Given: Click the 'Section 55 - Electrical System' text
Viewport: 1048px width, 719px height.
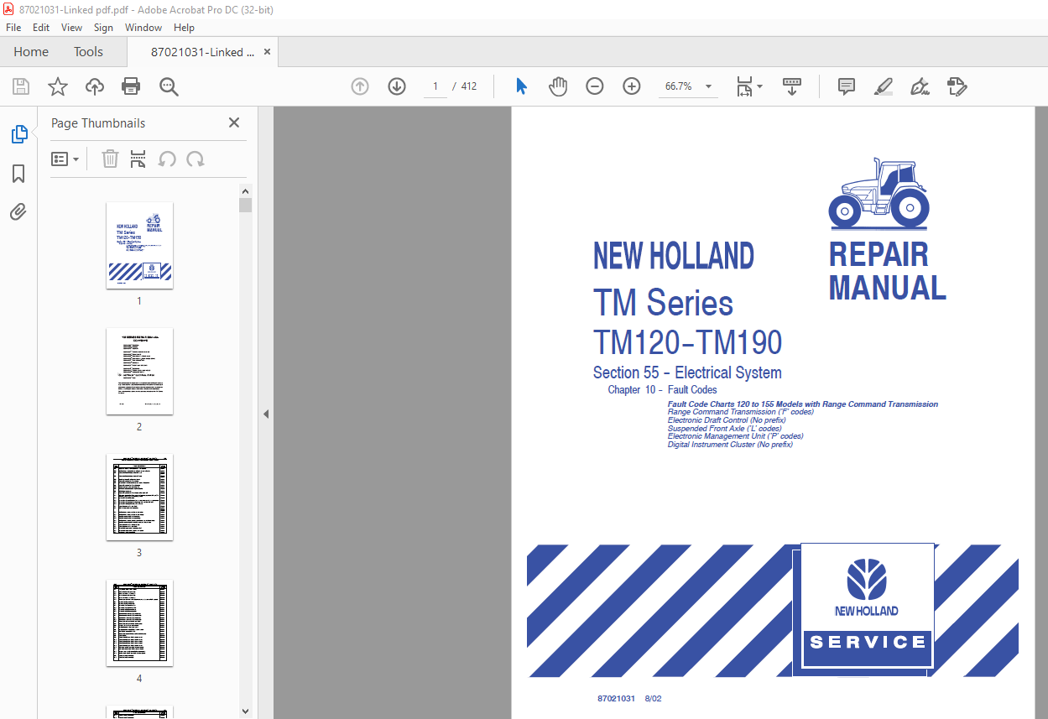Looking at the screenshot, I should click(687, 373).
